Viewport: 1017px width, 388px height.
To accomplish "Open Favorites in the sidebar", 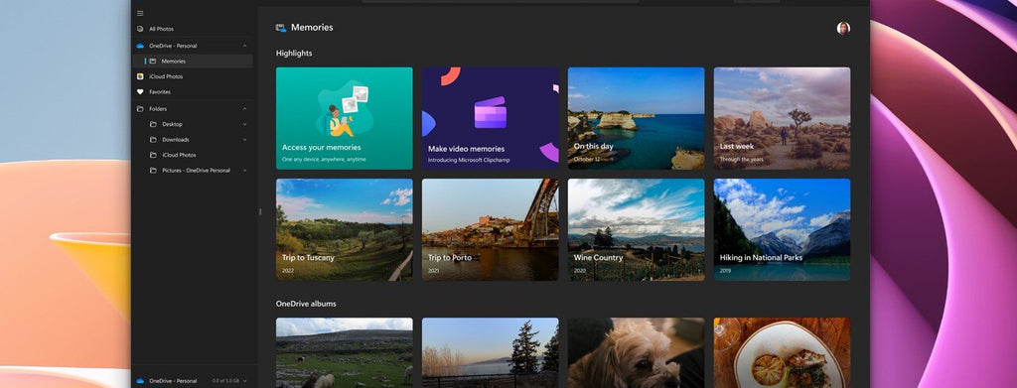I will 160,92.
